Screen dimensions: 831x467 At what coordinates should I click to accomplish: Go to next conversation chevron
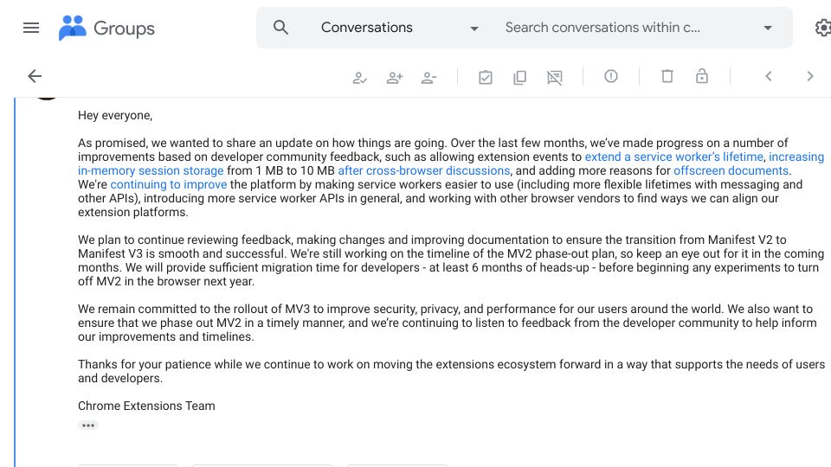(810, 76)
